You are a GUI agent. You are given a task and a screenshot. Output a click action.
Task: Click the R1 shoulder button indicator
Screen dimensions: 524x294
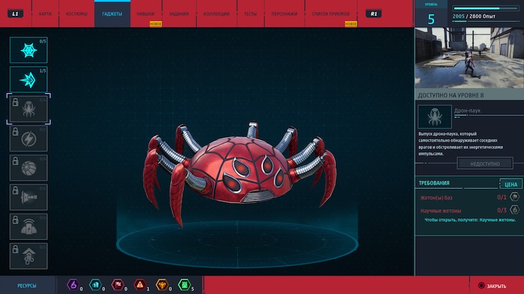point(374,14)
